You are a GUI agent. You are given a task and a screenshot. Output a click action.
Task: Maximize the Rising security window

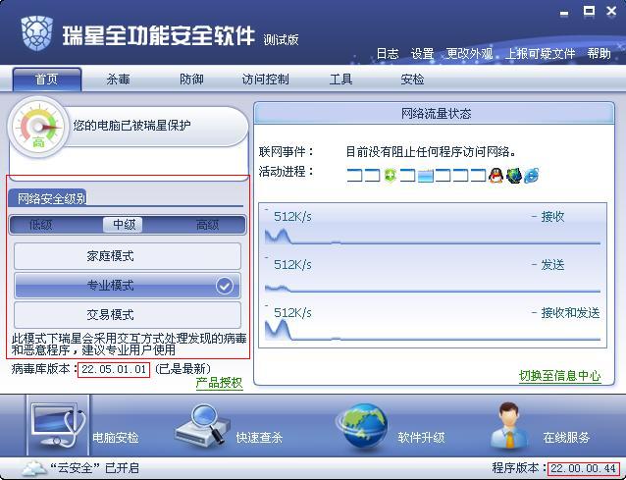pos(589,11)
